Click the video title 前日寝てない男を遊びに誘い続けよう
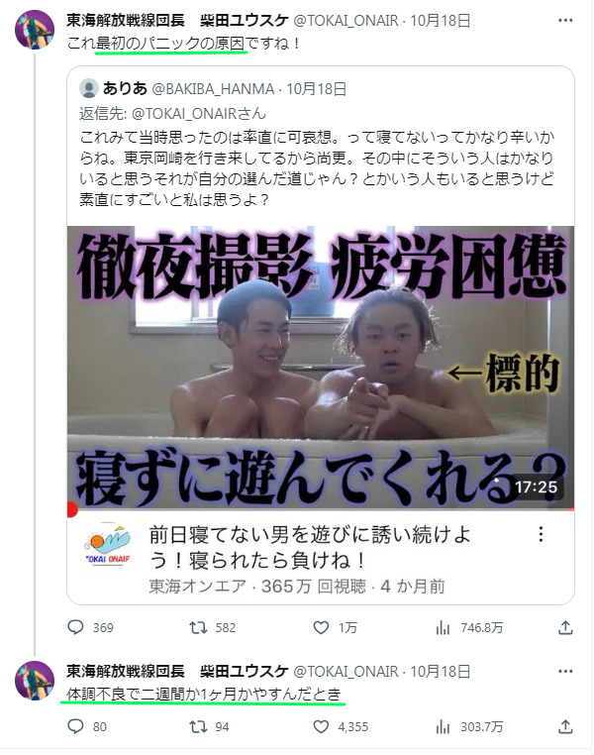This screenshot has width=594, height=755. [310, 547]
